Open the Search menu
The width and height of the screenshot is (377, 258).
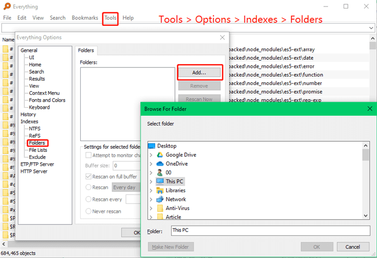58,18
